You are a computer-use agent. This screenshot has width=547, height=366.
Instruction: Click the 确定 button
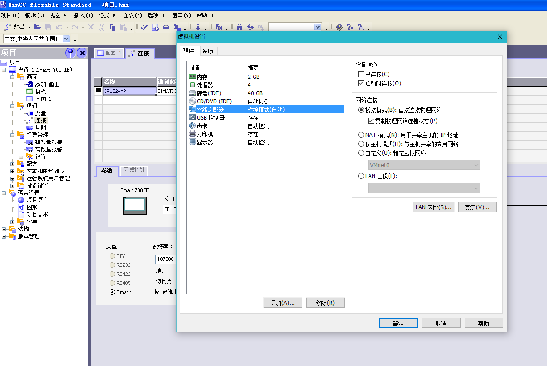pyautogui.click(x=398, y=323)
